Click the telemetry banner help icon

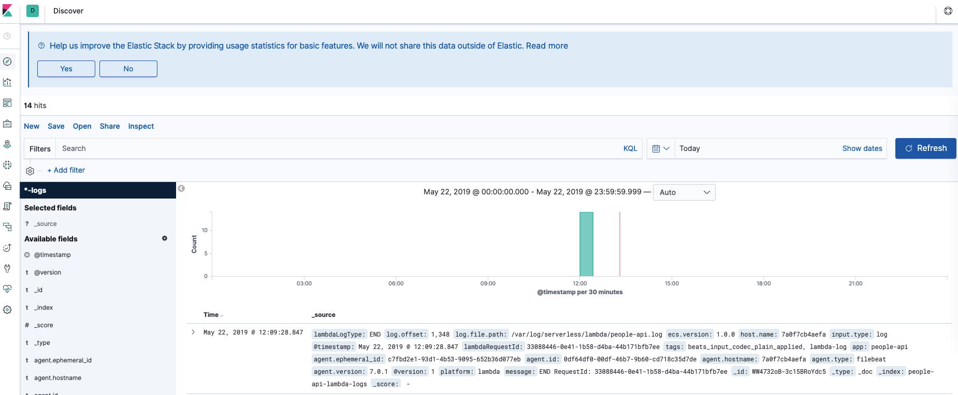[x=41, y=46]
